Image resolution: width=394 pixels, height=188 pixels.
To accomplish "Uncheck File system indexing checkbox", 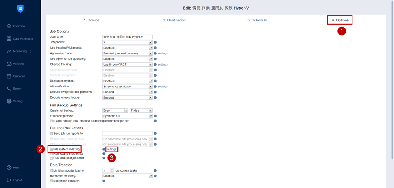I will (x=52, y=149).
